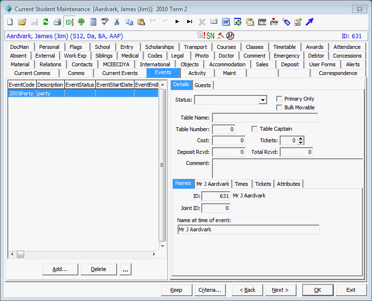
Task: Launch the Word document icon
Action: pyautogui.click(x=226, y=22)
